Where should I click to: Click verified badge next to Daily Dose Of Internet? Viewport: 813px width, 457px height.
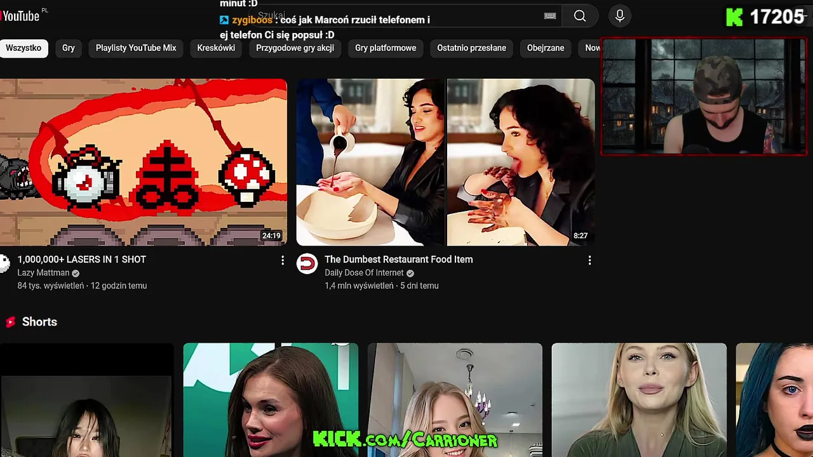pyautogui.click(x=410, y=273)
